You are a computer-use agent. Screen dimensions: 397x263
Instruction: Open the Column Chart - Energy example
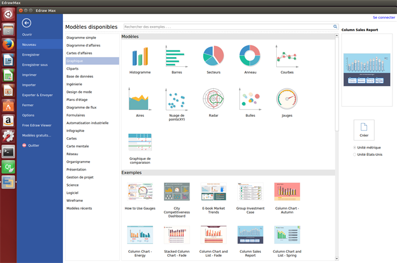pos(140,241)
